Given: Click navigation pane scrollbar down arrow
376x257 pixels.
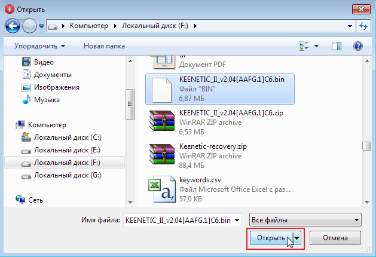Looking at the screenshot, I should [130, 203].
